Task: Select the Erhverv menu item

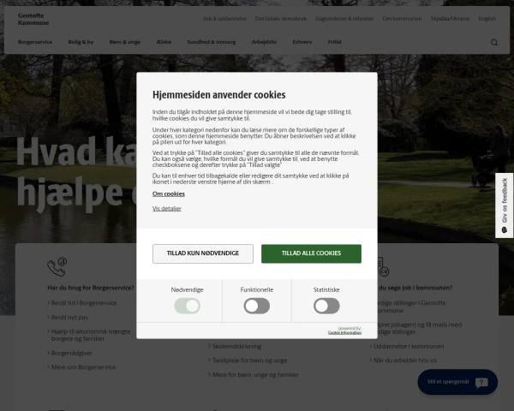Action: click(302, 42)
